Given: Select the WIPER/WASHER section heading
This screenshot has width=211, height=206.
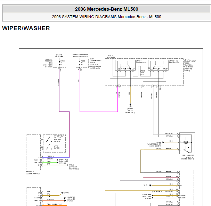Looking at the screenshot, I should [x=26, y=28].
